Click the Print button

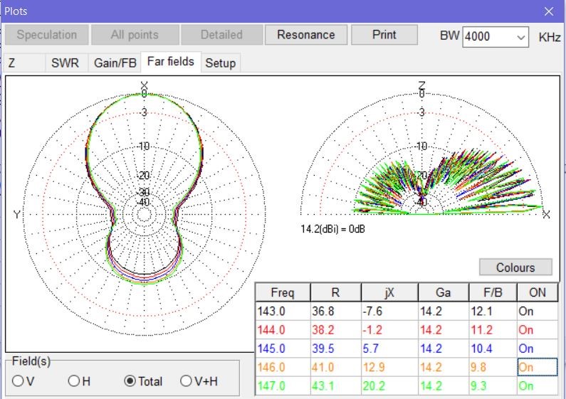coord(384,35)
